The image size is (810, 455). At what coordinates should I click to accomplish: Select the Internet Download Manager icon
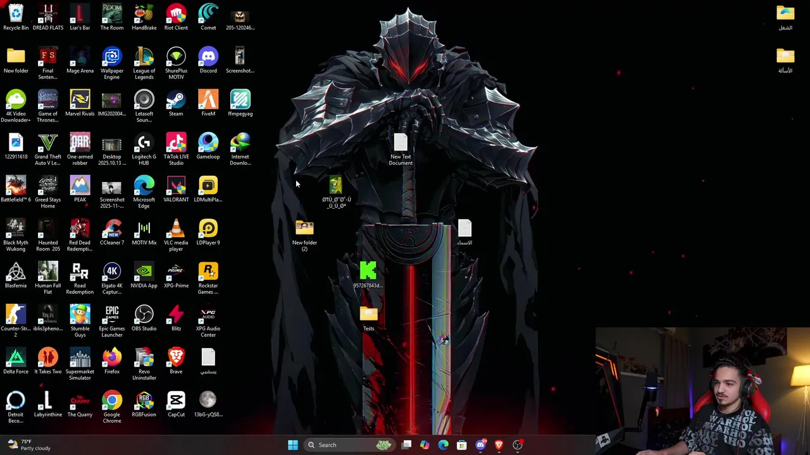click(x=240, y=149)
